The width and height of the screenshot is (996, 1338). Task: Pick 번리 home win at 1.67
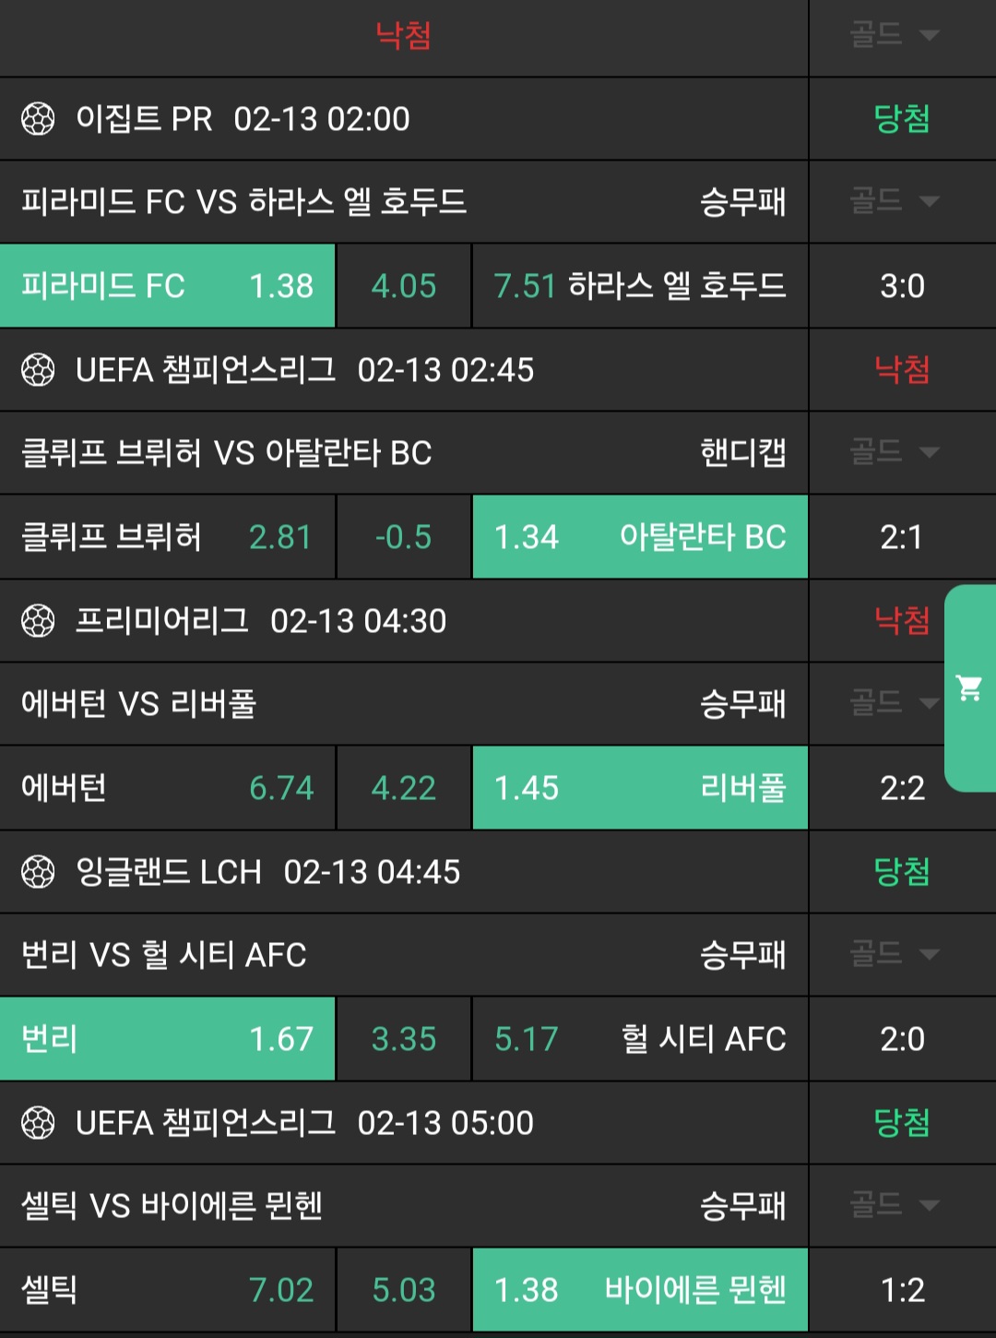tap(167, 1039)
